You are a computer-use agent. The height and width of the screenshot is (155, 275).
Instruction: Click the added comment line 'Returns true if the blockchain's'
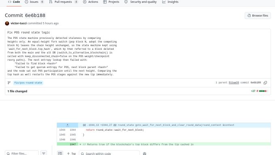point(138,144)
